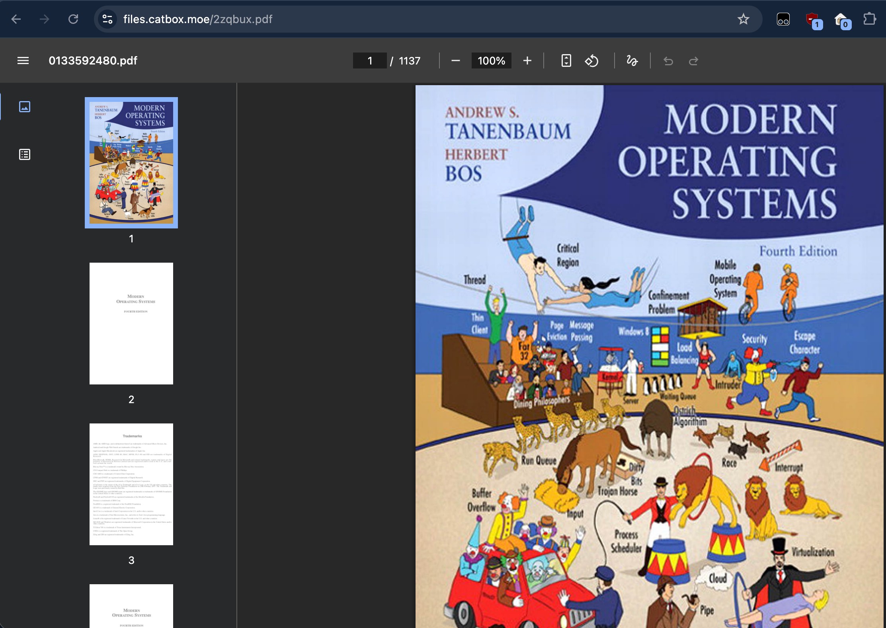
Task: Click the page number field
Action: tap(370, 60)
